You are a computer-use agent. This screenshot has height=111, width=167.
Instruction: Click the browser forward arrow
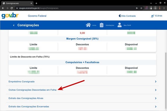7,8
